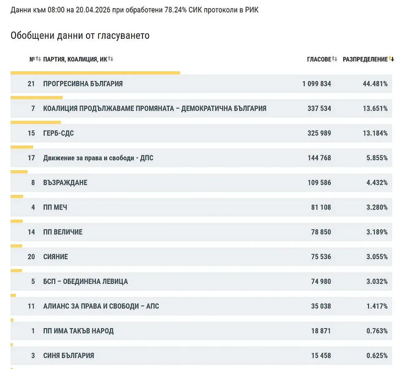Click the 44.481% distribution value
401x369 pixels.
point(375,84)
